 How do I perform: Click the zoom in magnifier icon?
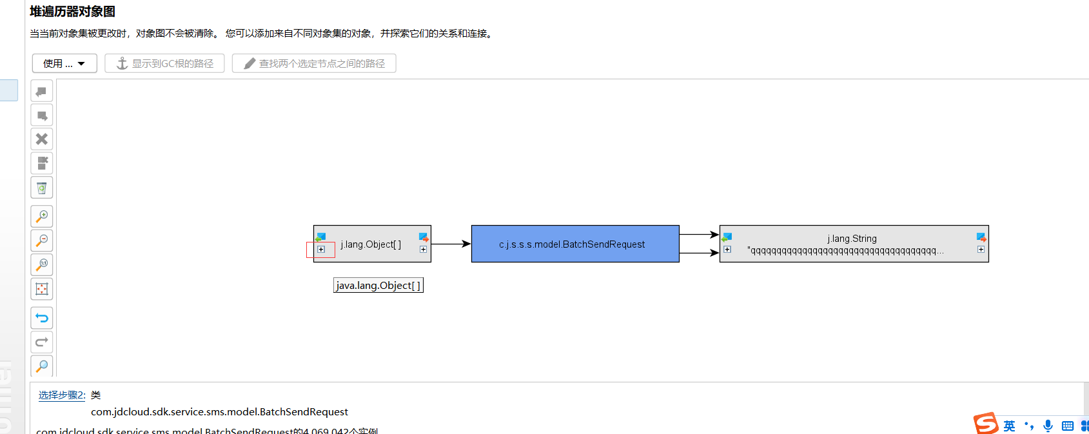pos(42,216)
